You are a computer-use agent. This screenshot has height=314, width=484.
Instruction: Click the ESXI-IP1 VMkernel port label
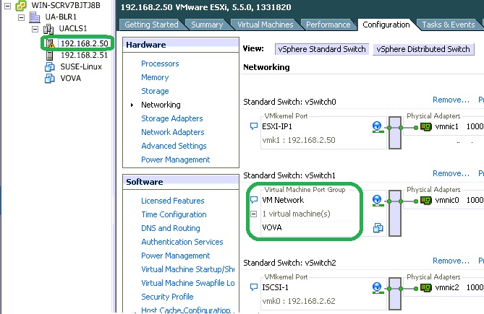[277, 126]
